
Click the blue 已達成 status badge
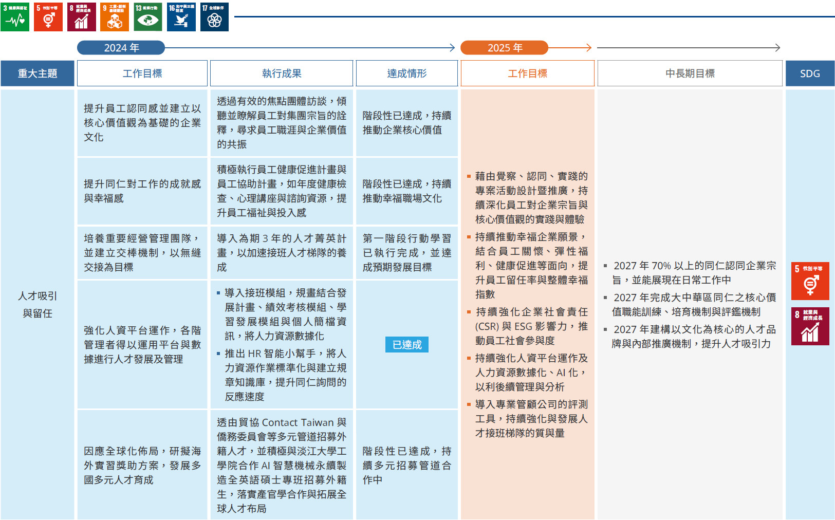(x=406, y=345)
